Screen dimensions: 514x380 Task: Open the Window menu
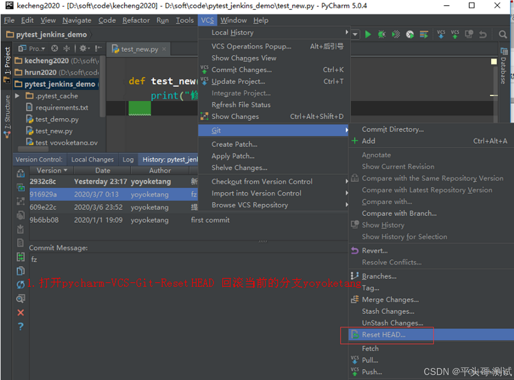coord(234,20)
